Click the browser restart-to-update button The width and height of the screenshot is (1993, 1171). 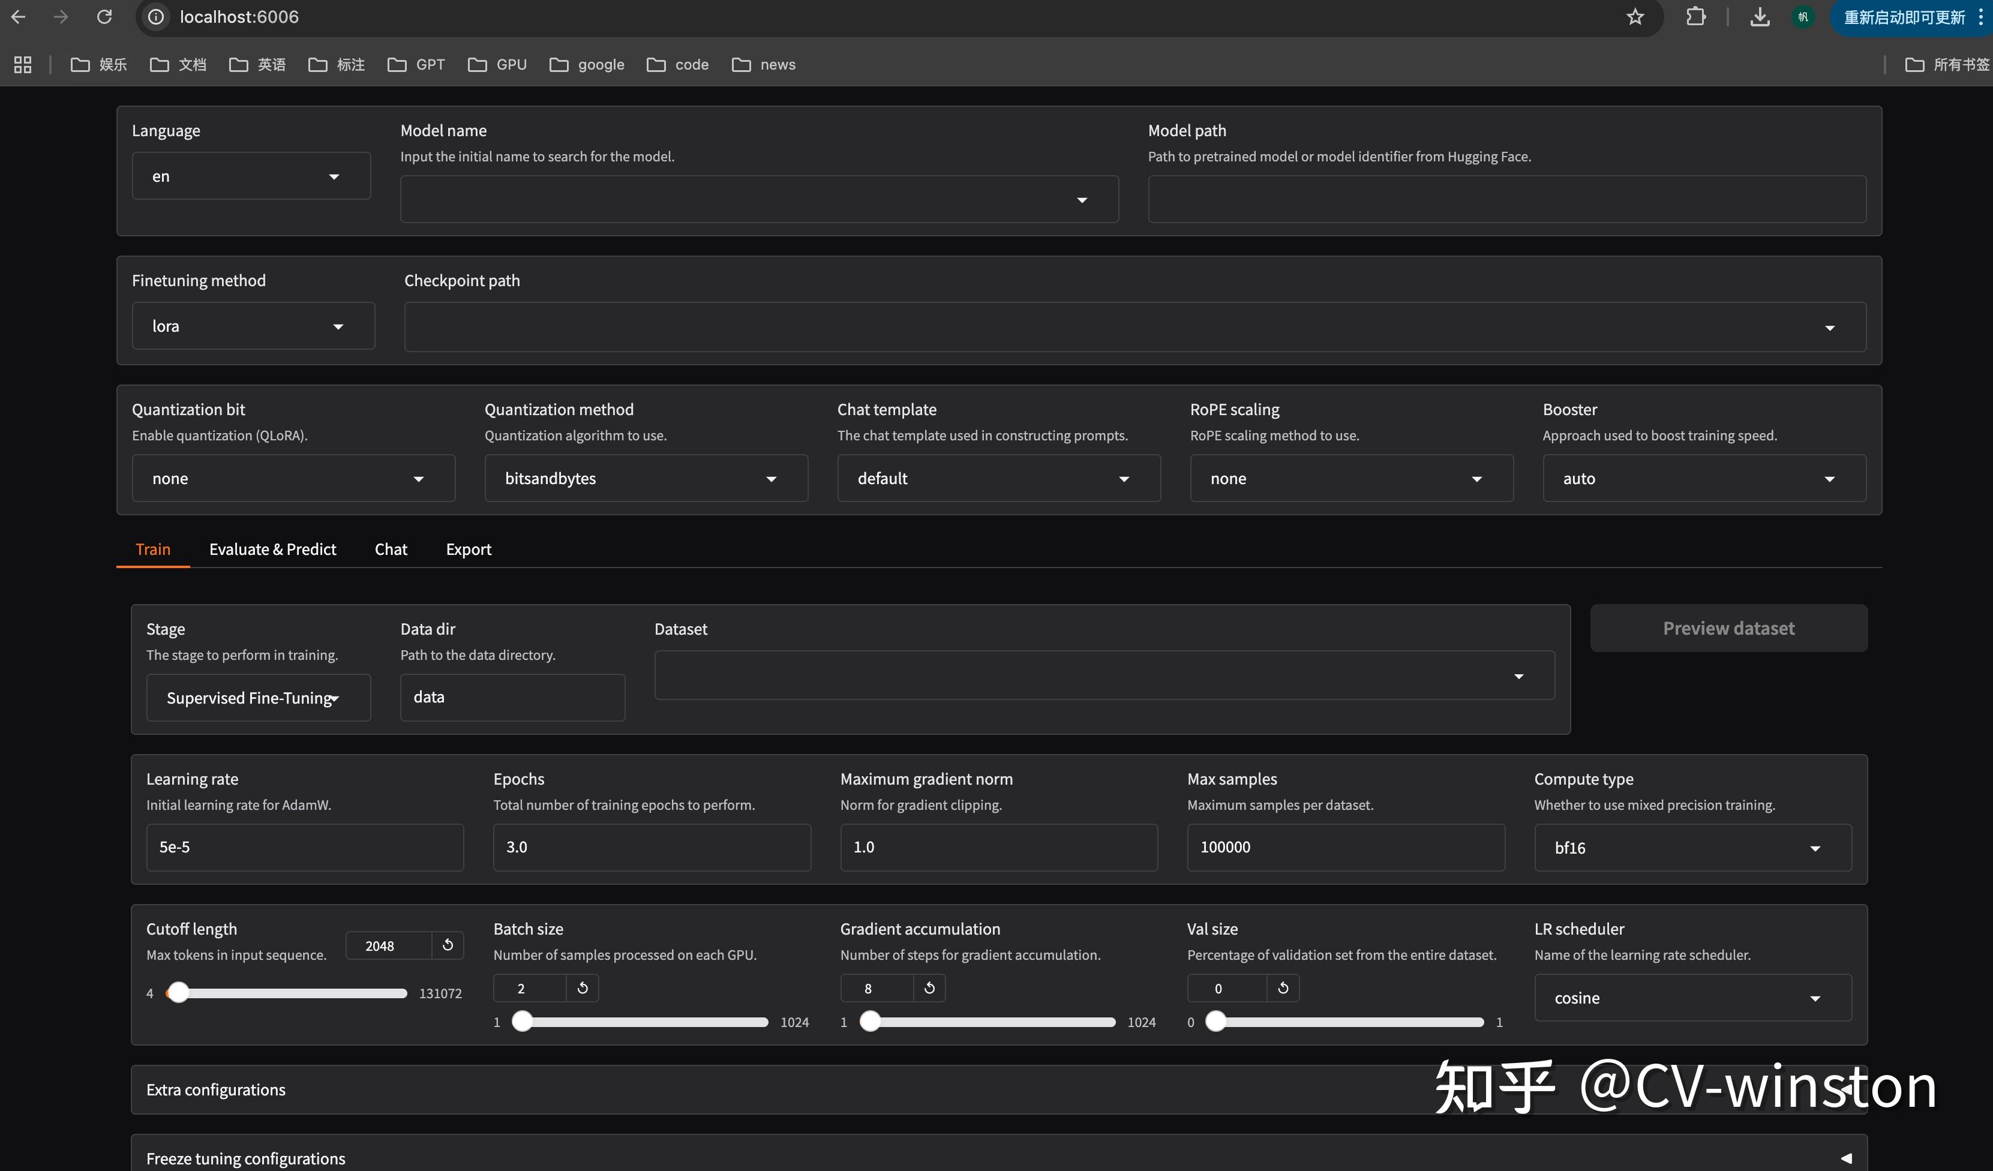pos(1903,17)
